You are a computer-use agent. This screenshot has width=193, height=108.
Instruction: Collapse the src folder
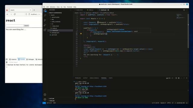pyautogui.click(x=52, y=24)
